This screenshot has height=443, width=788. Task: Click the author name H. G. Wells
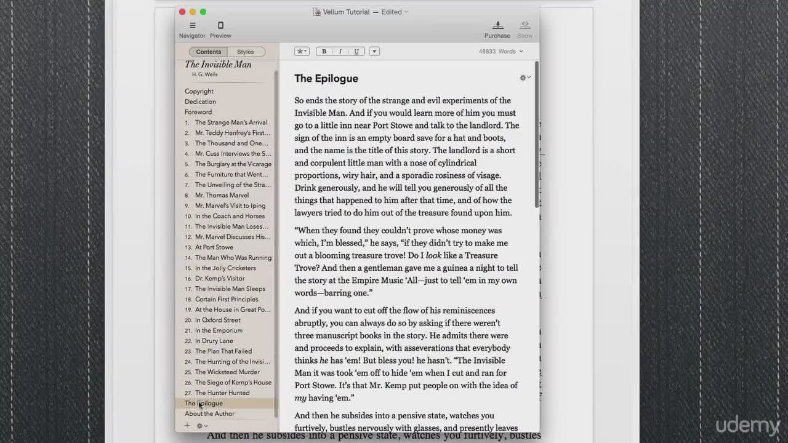[x=204, y=74]
